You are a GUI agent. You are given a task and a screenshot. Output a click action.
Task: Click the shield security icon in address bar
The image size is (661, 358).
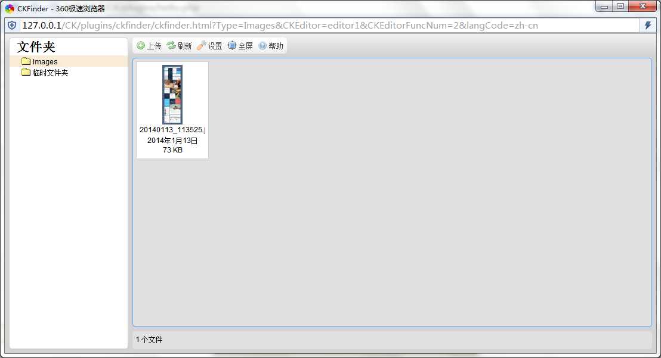tap(12, 26)
